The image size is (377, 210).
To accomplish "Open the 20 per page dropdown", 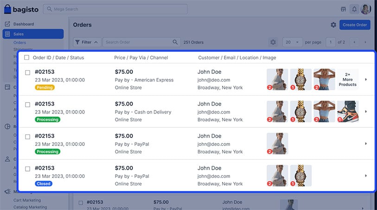I will pyautogui.click(x=293, y=42).
